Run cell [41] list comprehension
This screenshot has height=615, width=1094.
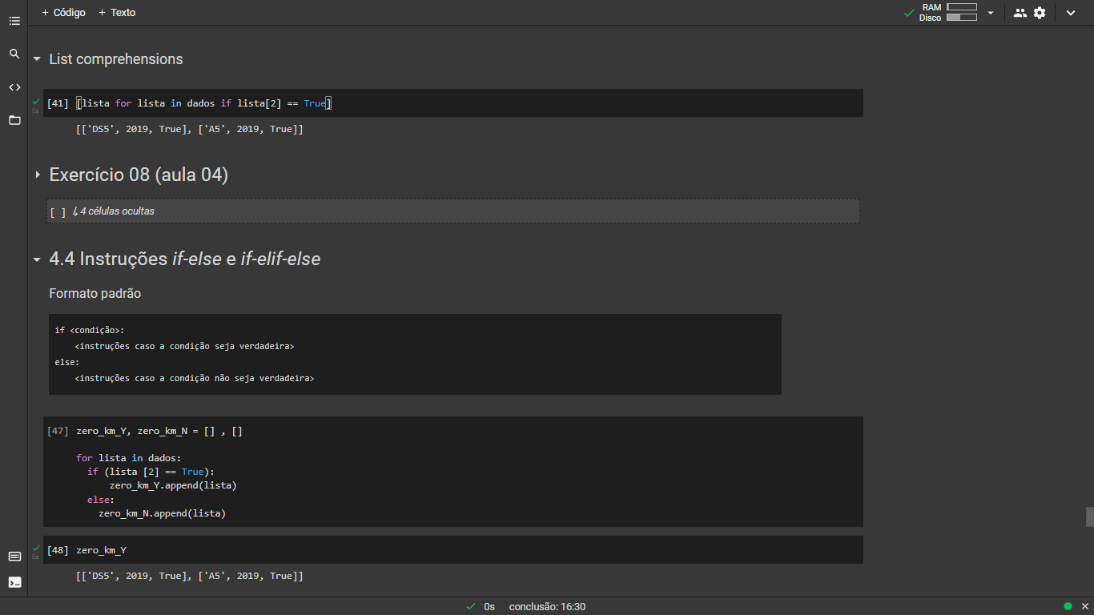point(58,103)
